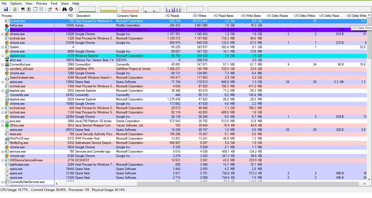This screenshot has height=198, width=372.
Task: Open the Process menu
Action: coord(42,4)
